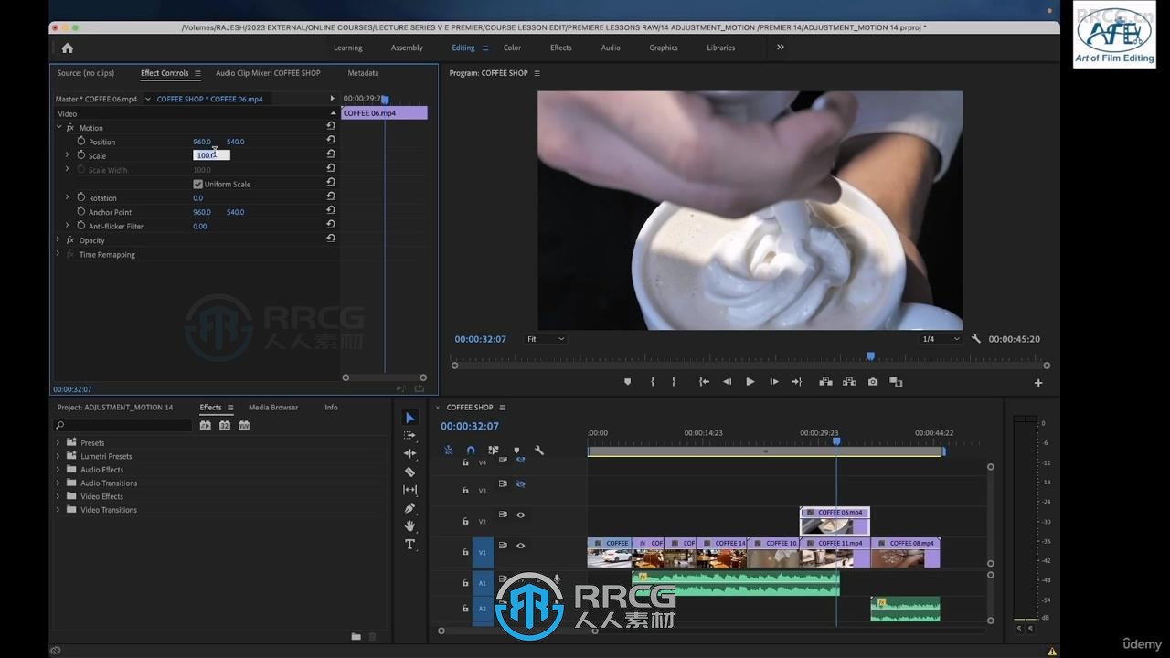The width and height of the screenshot is (1170, 658).
Task: Click New Bin folder icon
Action: [356, 637]
